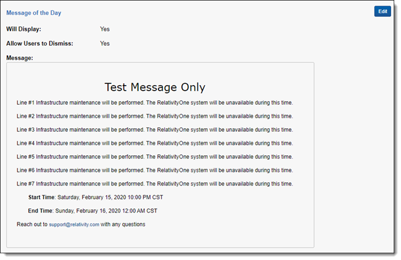Image resolution: width=401 pixels, height=260 pixels.
Task: Click the End Time date line
Action: coord(93,211)
